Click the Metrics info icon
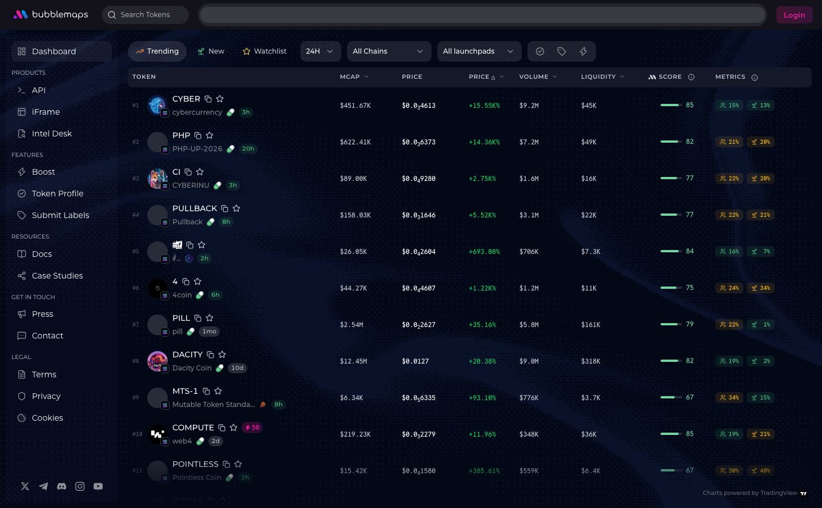The width and height of the screenshot is (822, 508). [x=755, y=77]
